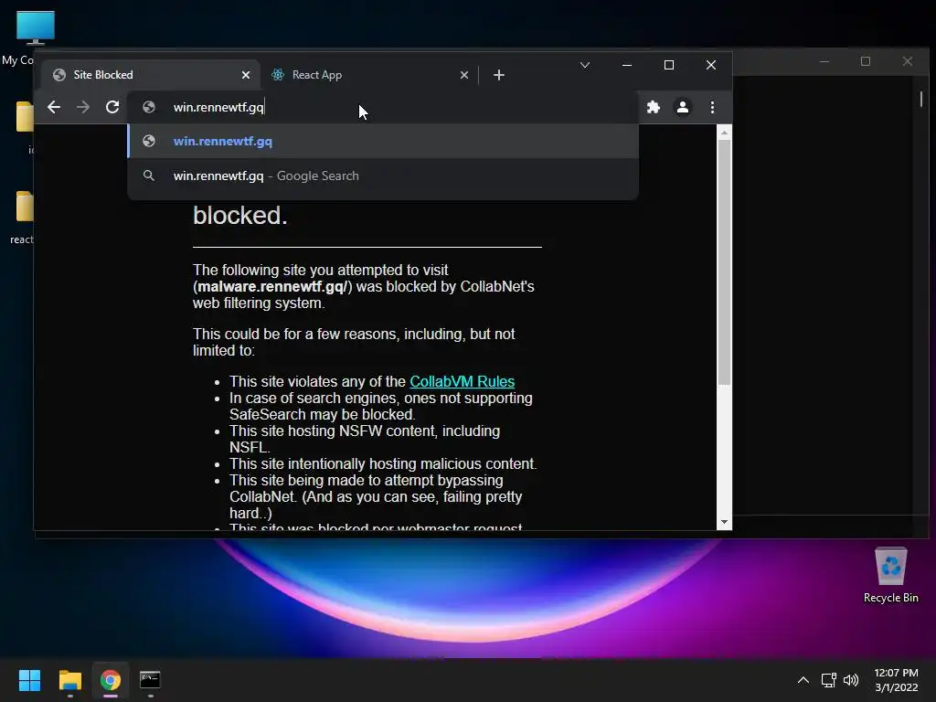
Task: Click the page scrollbar up arrow
Action: [x=724, y=133]
